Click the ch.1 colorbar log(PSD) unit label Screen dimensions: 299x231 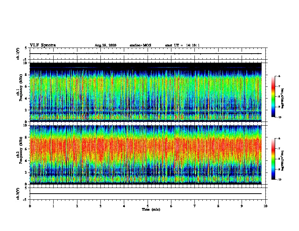tap(283, 99)
